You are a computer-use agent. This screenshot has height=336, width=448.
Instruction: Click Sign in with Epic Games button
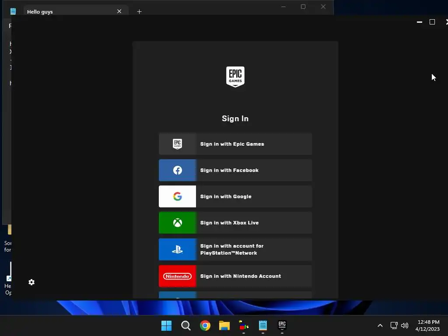235,144
